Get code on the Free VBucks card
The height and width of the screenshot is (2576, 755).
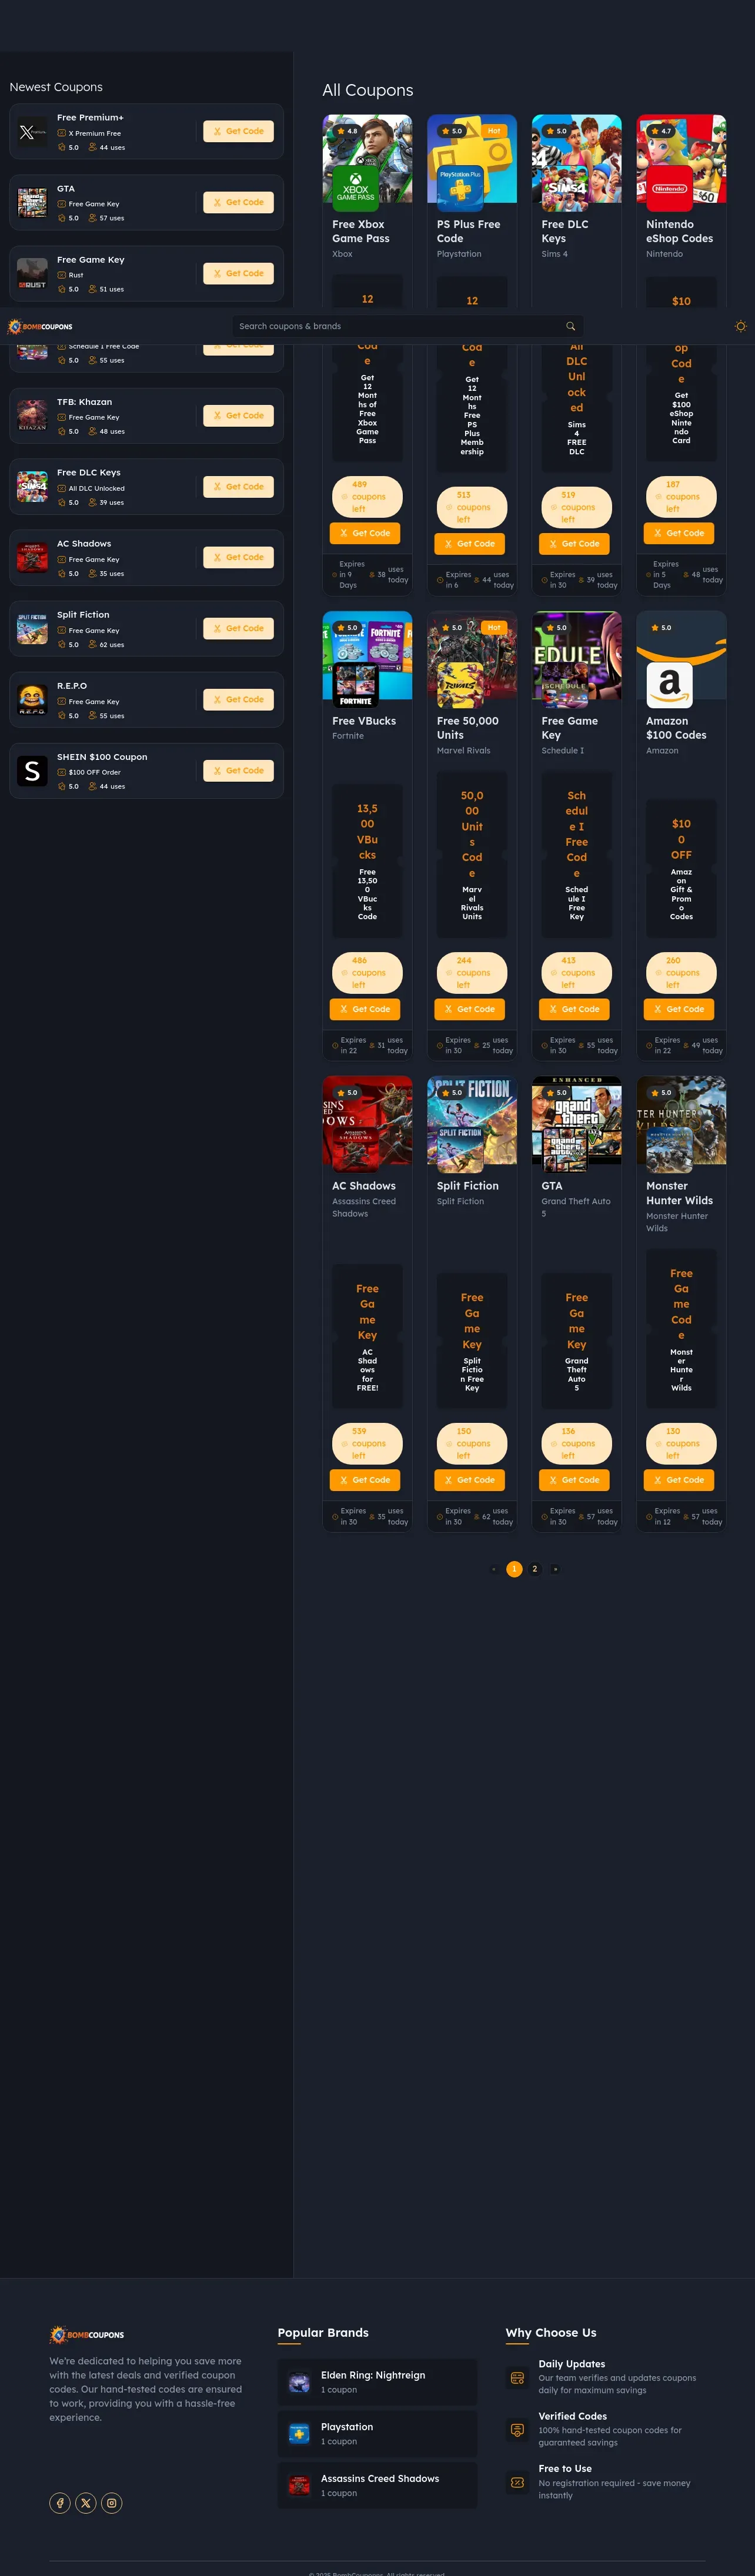point(365,1009)
